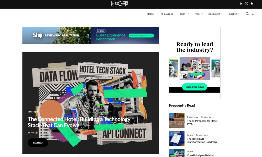The image size is (262, 157).
Task: Click Get the infographic now! button
Action: (141, 35)
